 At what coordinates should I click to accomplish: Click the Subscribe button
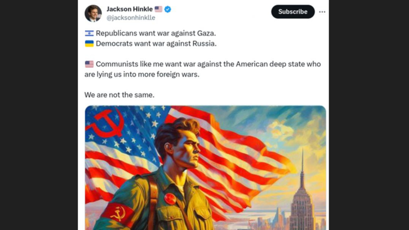tap(293, 11)
